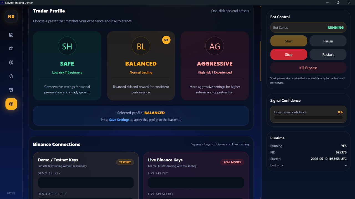Click the 'One-click backend presets' text

coord(230,11)
